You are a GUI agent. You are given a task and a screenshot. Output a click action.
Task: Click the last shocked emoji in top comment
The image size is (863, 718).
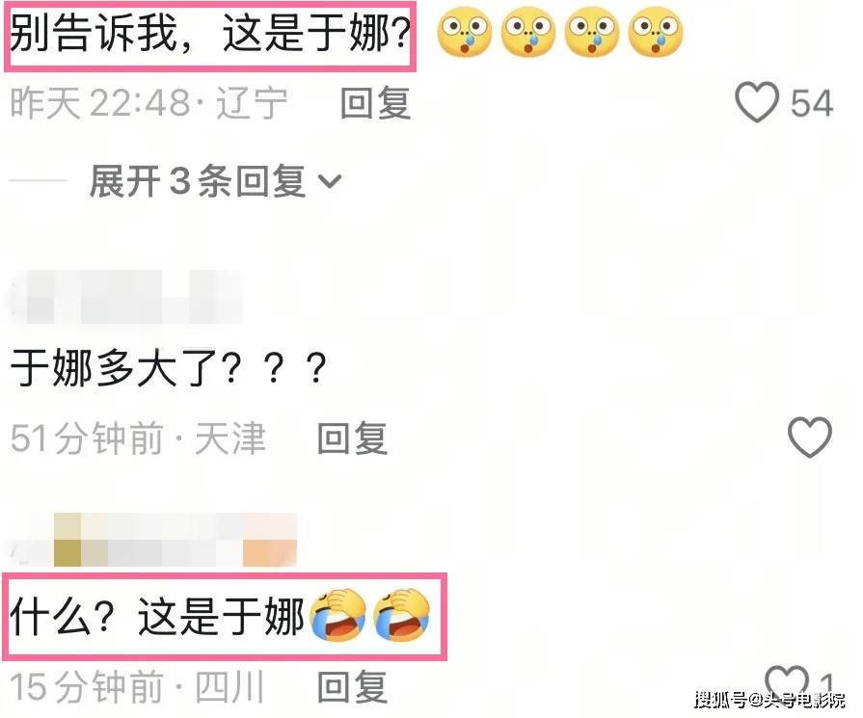point(655,32)
